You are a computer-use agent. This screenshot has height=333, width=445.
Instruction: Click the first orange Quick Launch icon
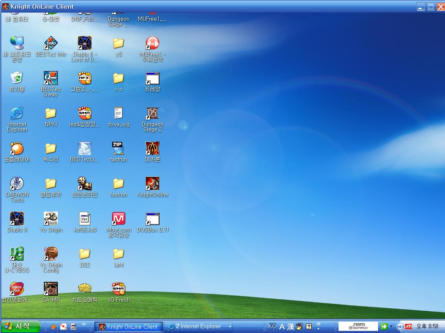click(x=53, y=327)
